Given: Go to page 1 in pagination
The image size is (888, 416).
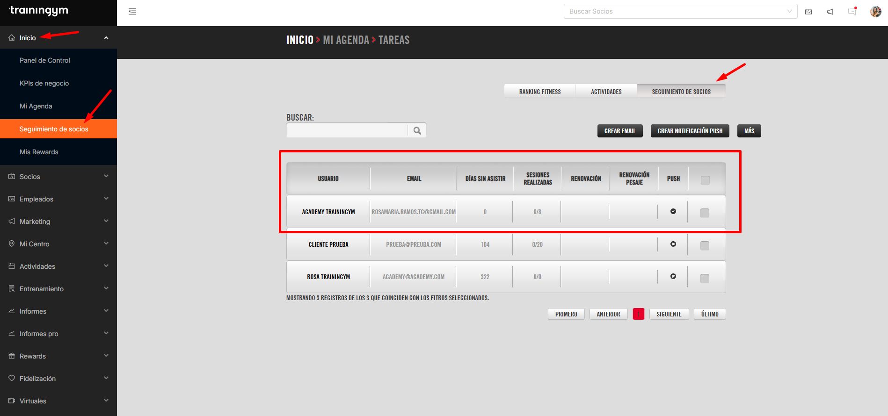Looking at the screenshot, I should pyautogui.click(x=638, y=314).
